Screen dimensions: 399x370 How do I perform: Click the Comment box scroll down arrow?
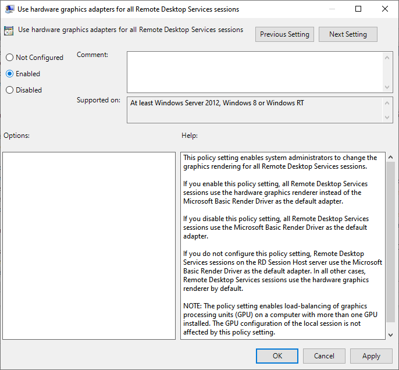click(387, 87)
